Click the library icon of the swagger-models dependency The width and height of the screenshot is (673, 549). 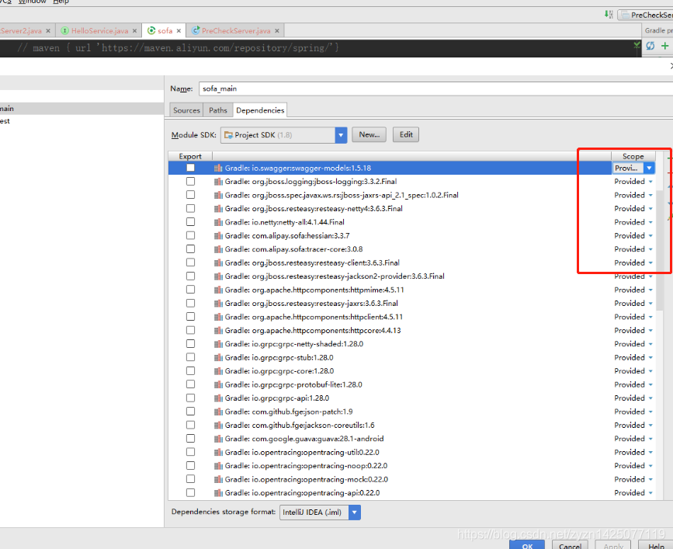tap(218, 168)
